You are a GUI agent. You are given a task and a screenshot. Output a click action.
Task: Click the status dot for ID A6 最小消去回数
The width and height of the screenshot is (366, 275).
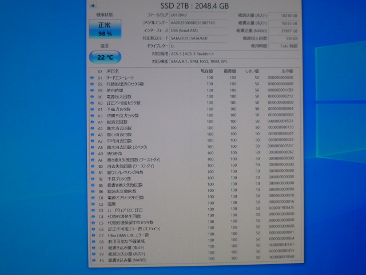coord(93,135)
